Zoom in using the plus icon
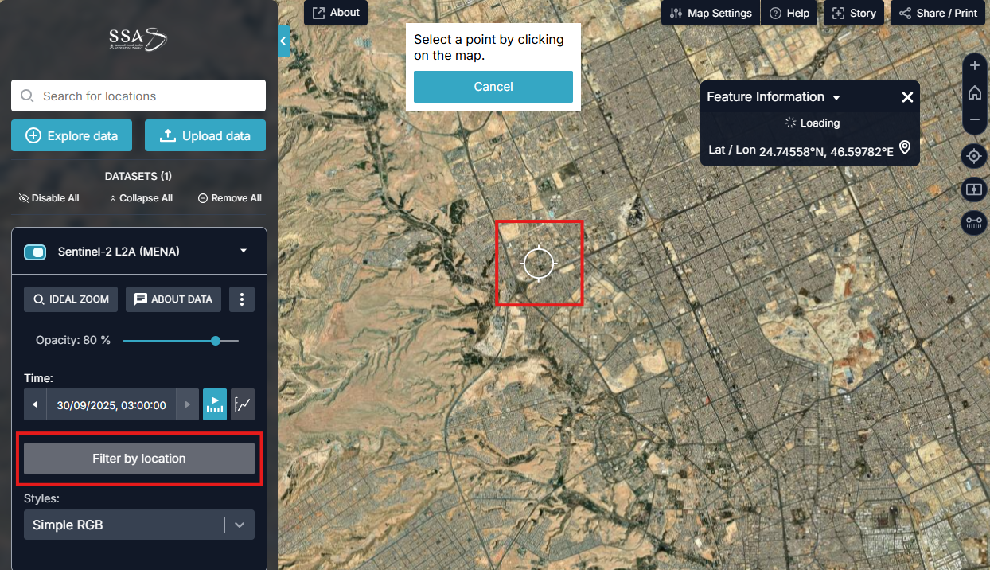Image resolution: width=990 pixels, height=570 pixels. click(x=974, y=66)
